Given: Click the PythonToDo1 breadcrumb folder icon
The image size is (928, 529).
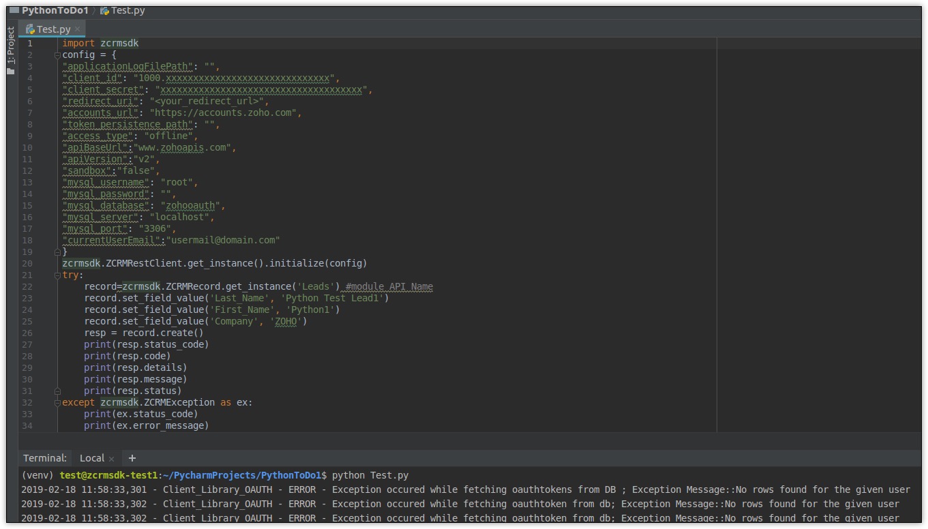Looking at the screenshot, I should point(14,11).
